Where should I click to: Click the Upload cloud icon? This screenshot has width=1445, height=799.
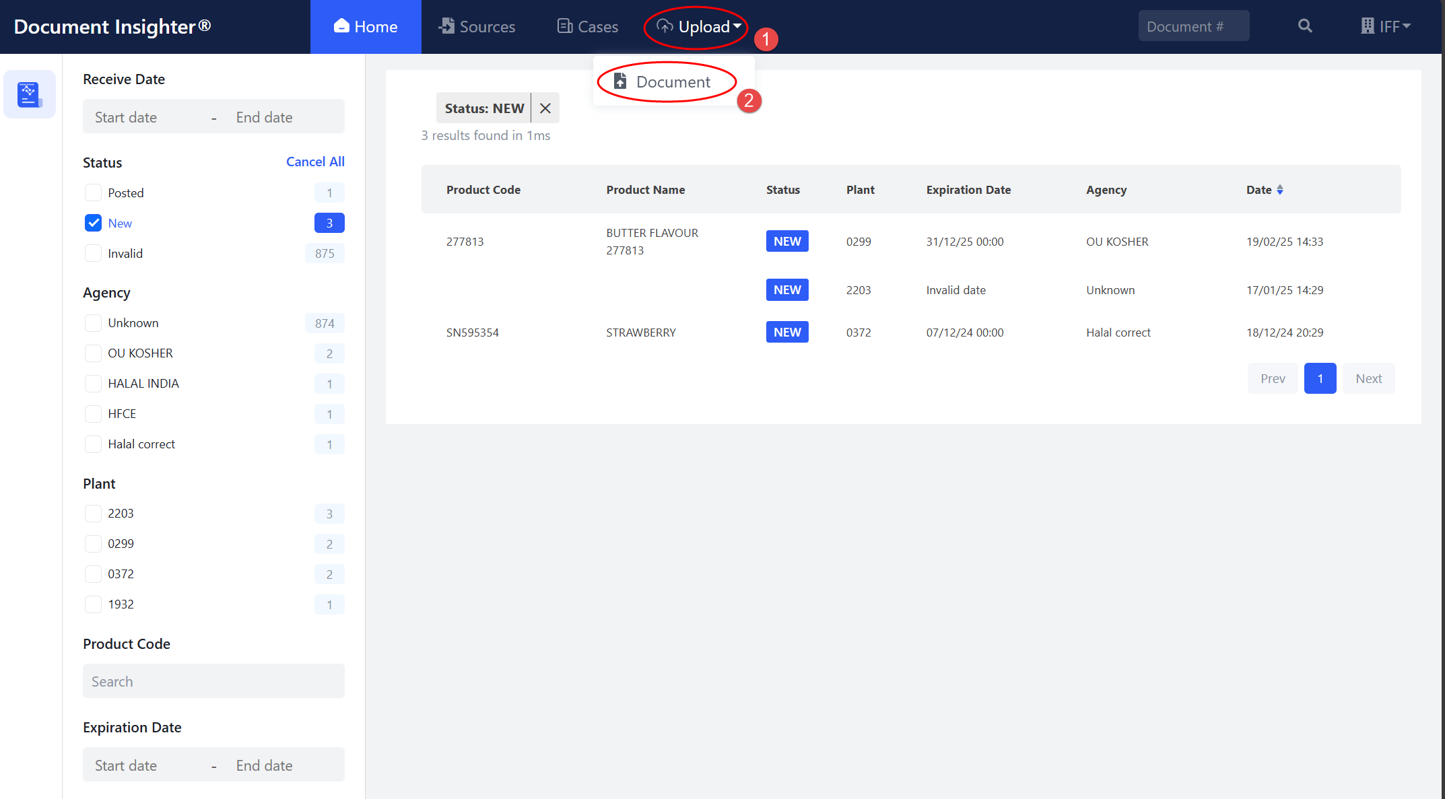(x=665, y=26)
